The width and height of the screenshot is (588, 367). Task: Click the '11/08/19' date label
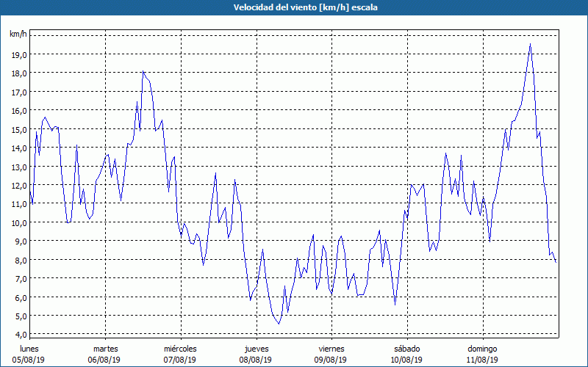click(x=482, y=360)
